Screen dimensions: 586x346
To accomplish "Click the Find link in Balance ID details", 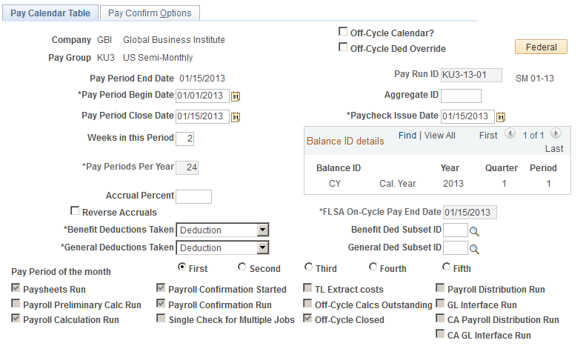I will point(407,136).
